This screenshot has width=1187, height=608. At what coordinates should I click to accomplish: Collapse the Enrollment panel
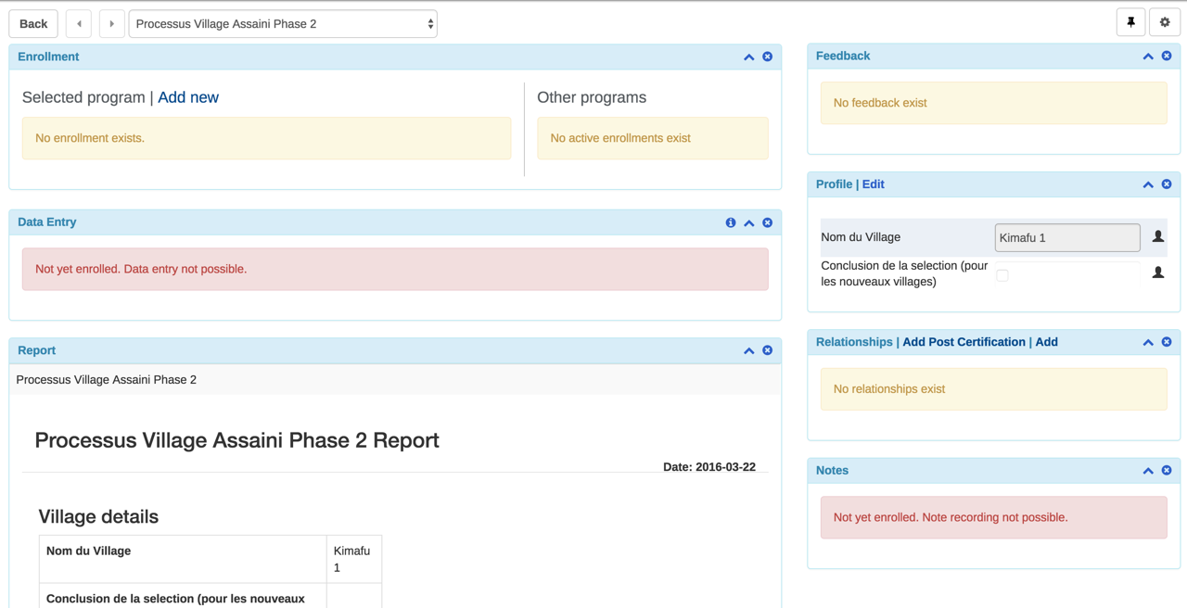point(748,57)
